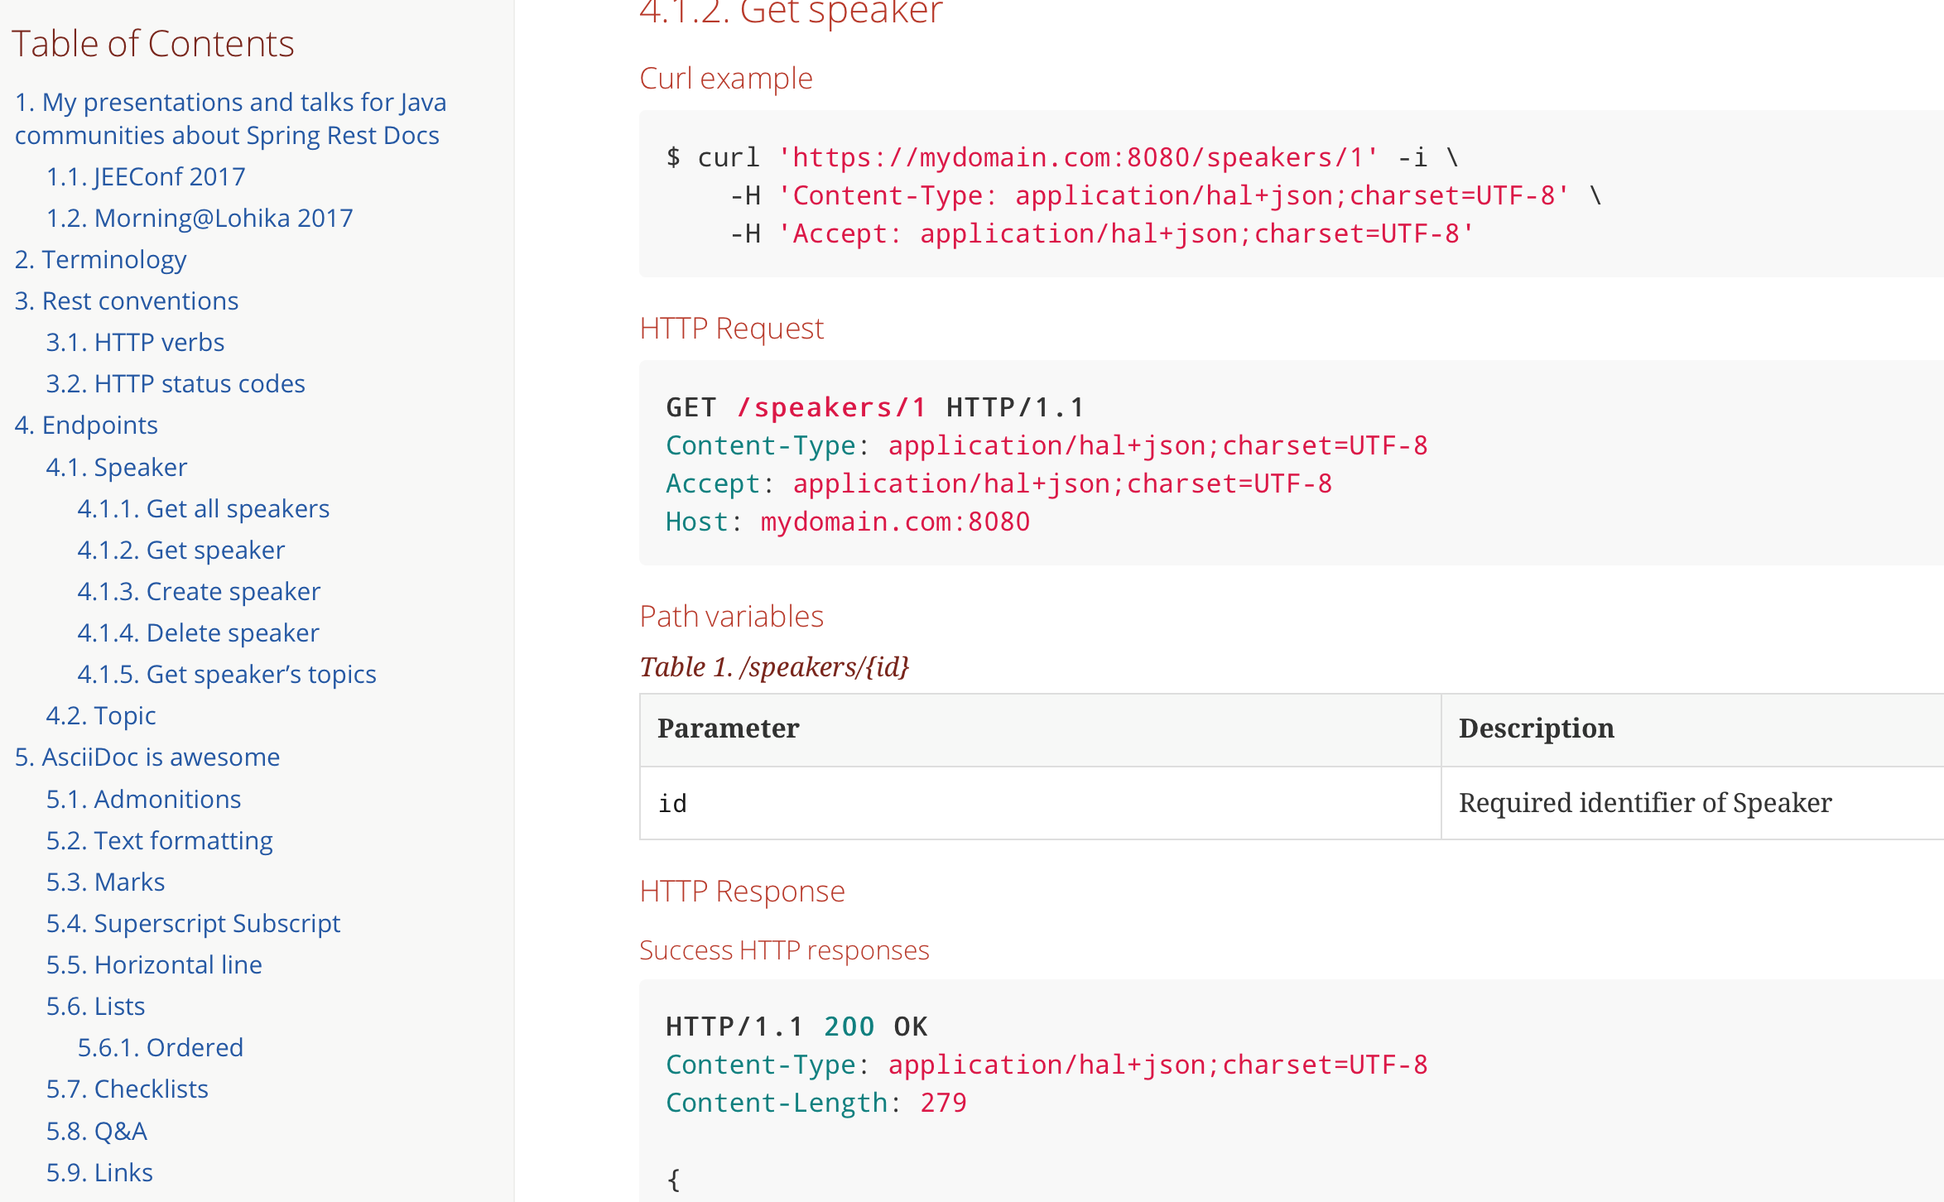Click the 'HTTP Request' heading
Screen dimensions: 1944x1202
[732, 329]
